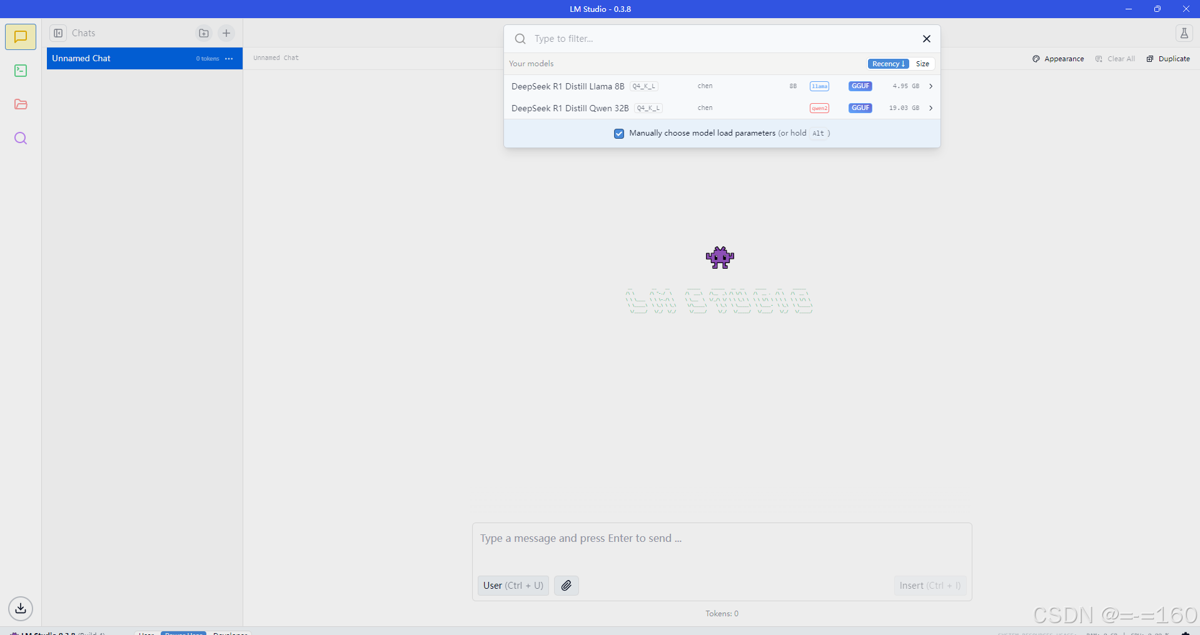Click the Unnamed Chat breadcrumb title
Image resolution: width=1200 pixels, height=635 pixels.
tap(276, 58)
